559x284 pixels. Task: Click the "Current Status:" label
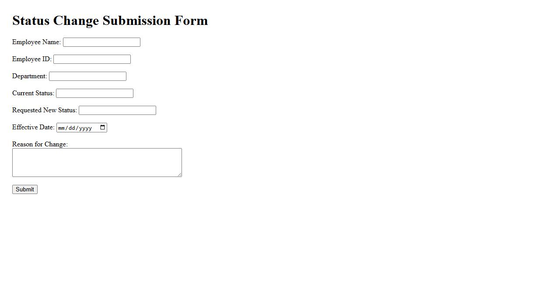click(33, 94)
